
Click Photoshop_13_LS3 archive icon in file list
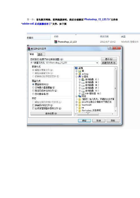(56, 42)
